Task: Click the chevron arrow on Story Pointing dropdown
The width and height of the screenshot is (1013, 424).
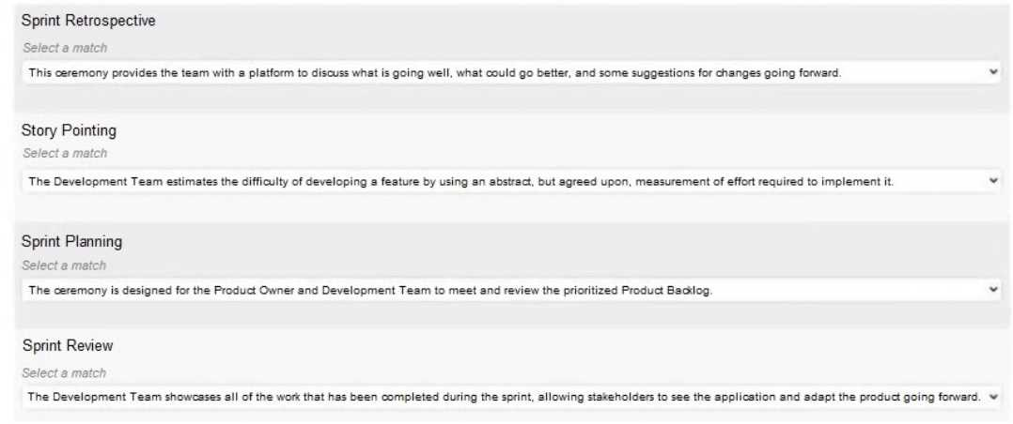Action: click(993, 181)
